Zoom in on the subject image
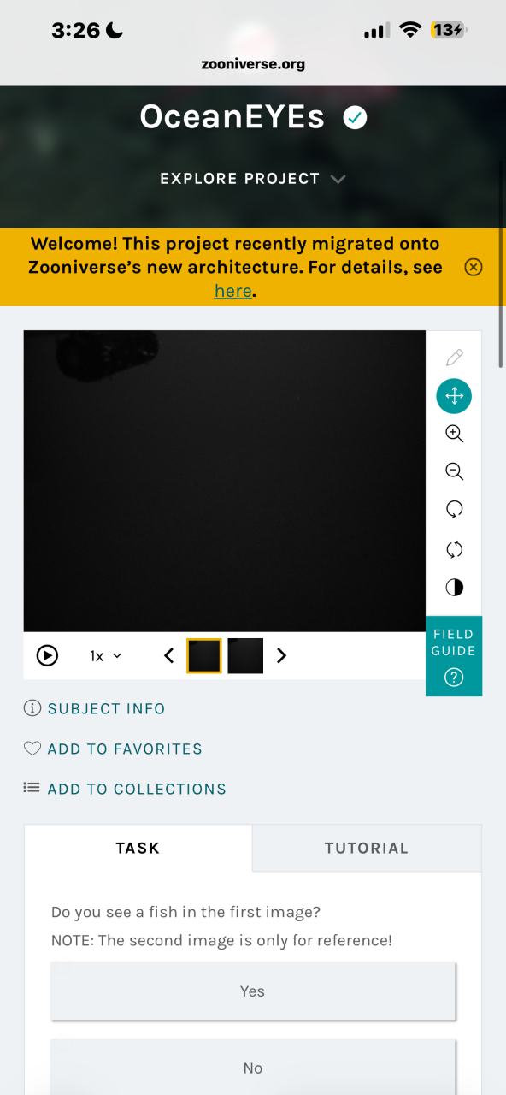 point(454,434)
